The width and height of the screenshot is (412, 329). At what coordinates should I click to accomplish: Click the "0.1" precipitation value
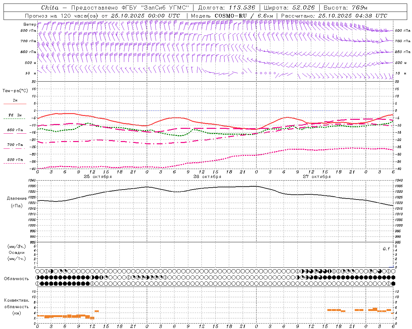(x=386, y=249)
